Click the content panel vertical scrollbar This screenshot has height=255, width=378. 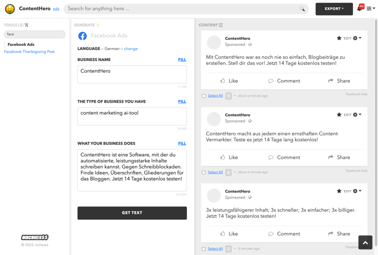[376, 133]
